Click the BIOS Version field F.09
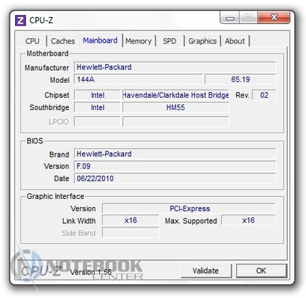306x298 pixels. tap(175, 166)
